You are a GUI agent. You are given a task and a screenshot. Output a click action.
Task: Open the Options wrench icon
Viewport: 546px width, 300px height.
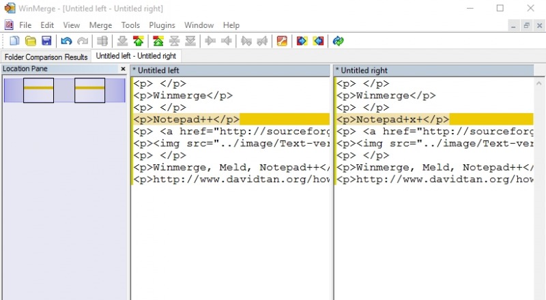[282, 41]
